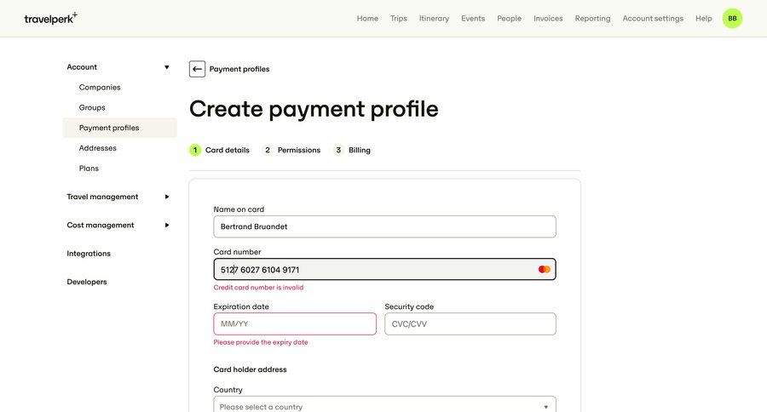Click the Name on card field
The height and width of the screenshot is (412, 767).
384,226
